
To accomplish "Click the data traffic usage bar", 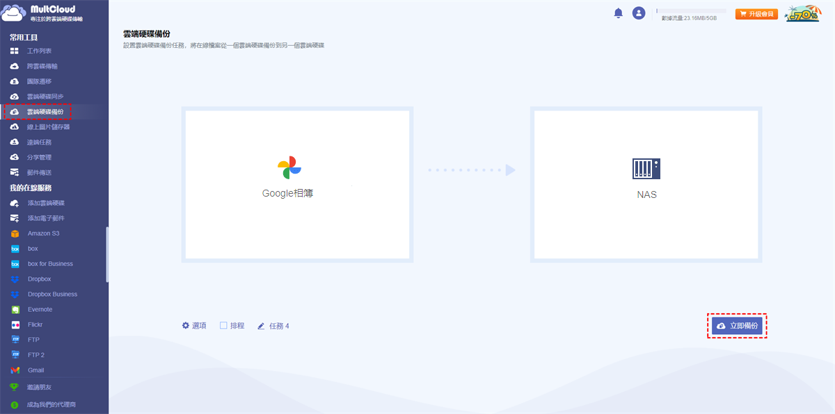I will click(x=691, y=11).
